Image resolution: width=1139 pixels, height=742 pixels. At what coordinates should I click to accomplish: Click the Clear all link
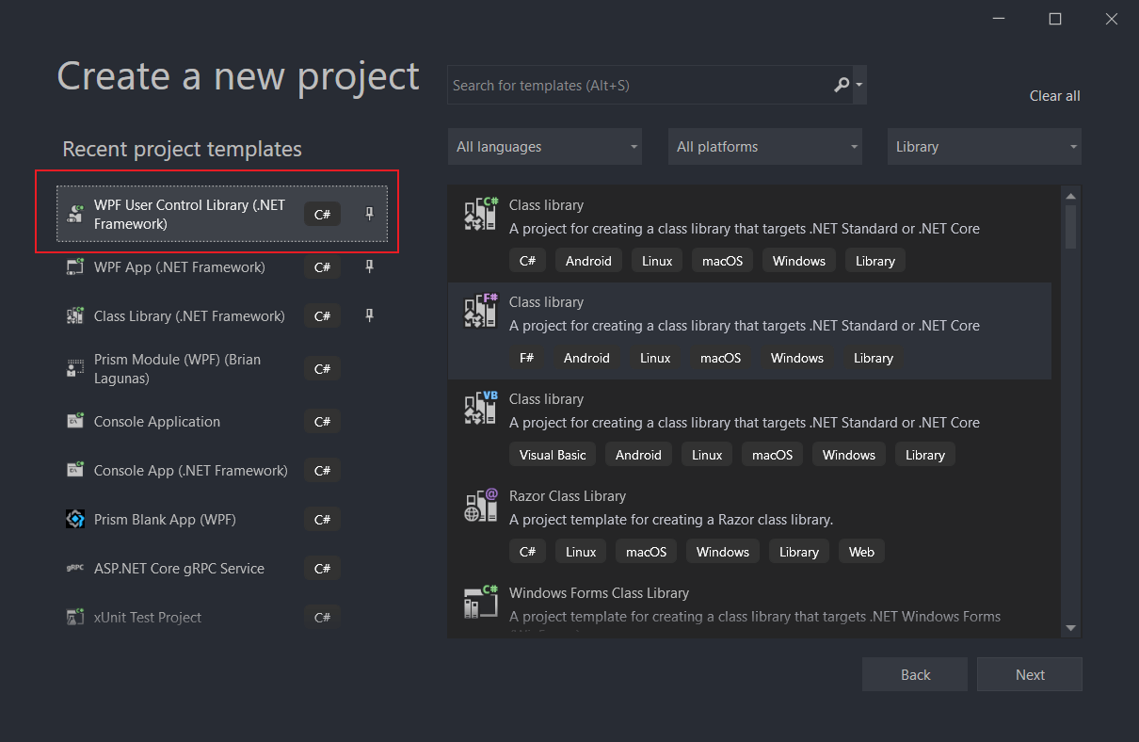(1054, 96)
